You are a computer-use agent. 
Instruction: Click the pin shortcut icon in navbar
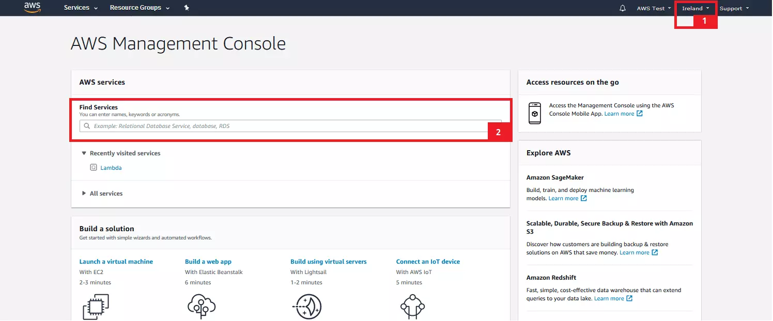click(187, 8)
